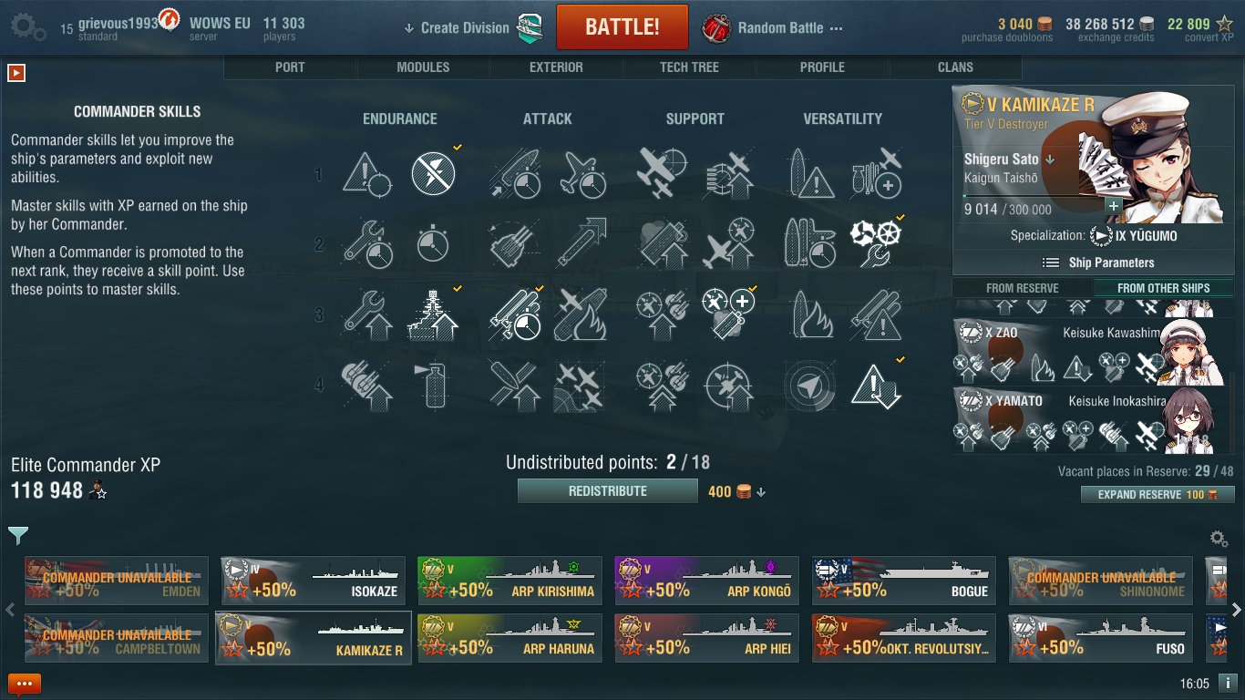Open the Random Battle type selector
Image resolution: width=1245 pixels, height=700 pixels.
775,28
